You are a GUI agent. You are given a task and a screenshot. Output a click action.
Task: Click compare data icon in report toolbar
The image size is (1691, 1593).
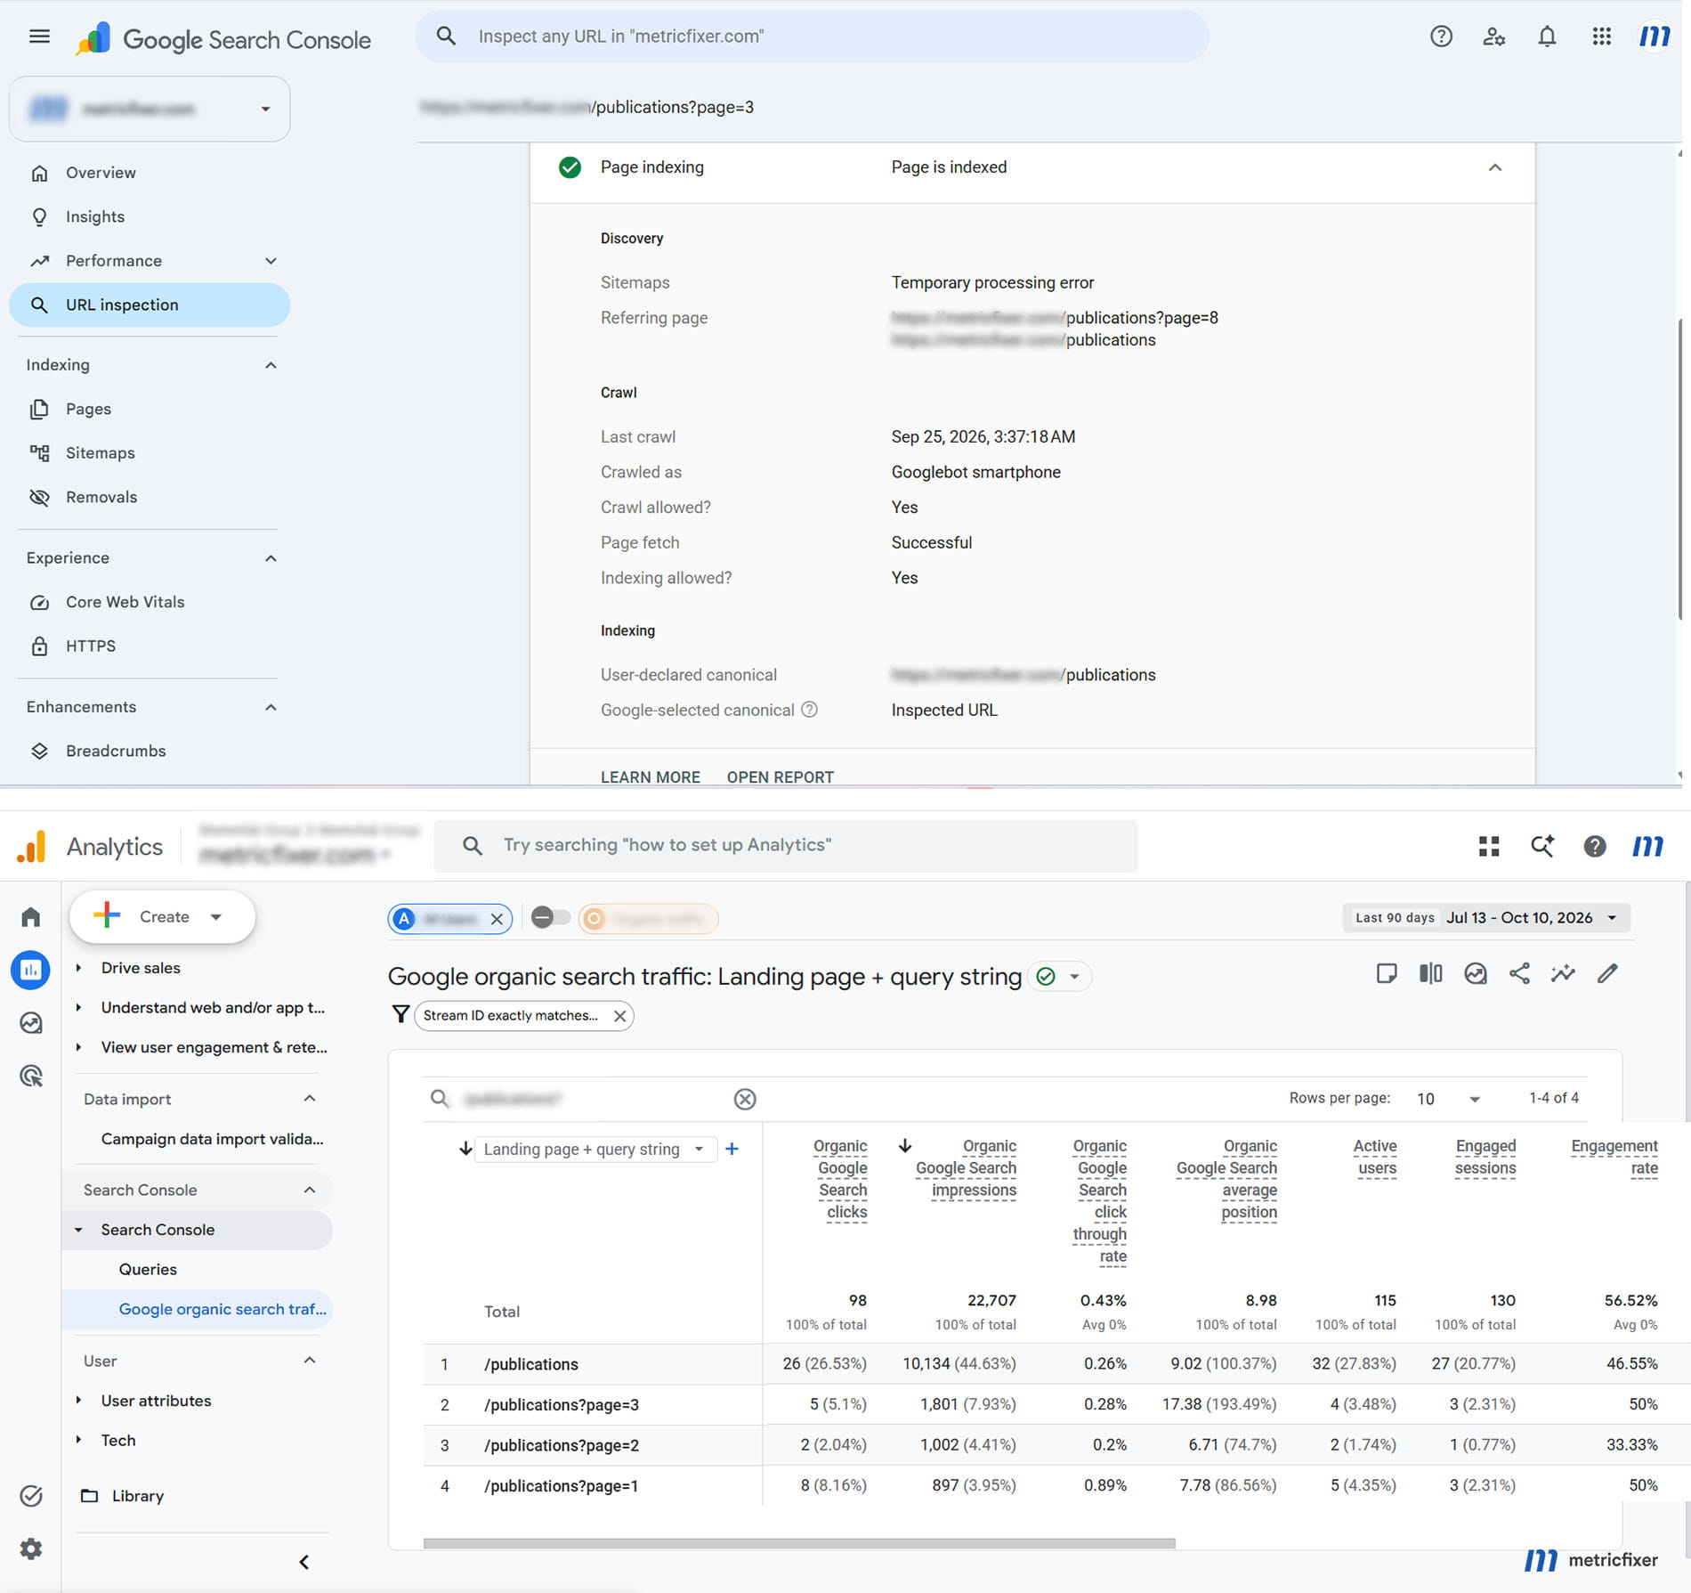tap(1431, 973)
